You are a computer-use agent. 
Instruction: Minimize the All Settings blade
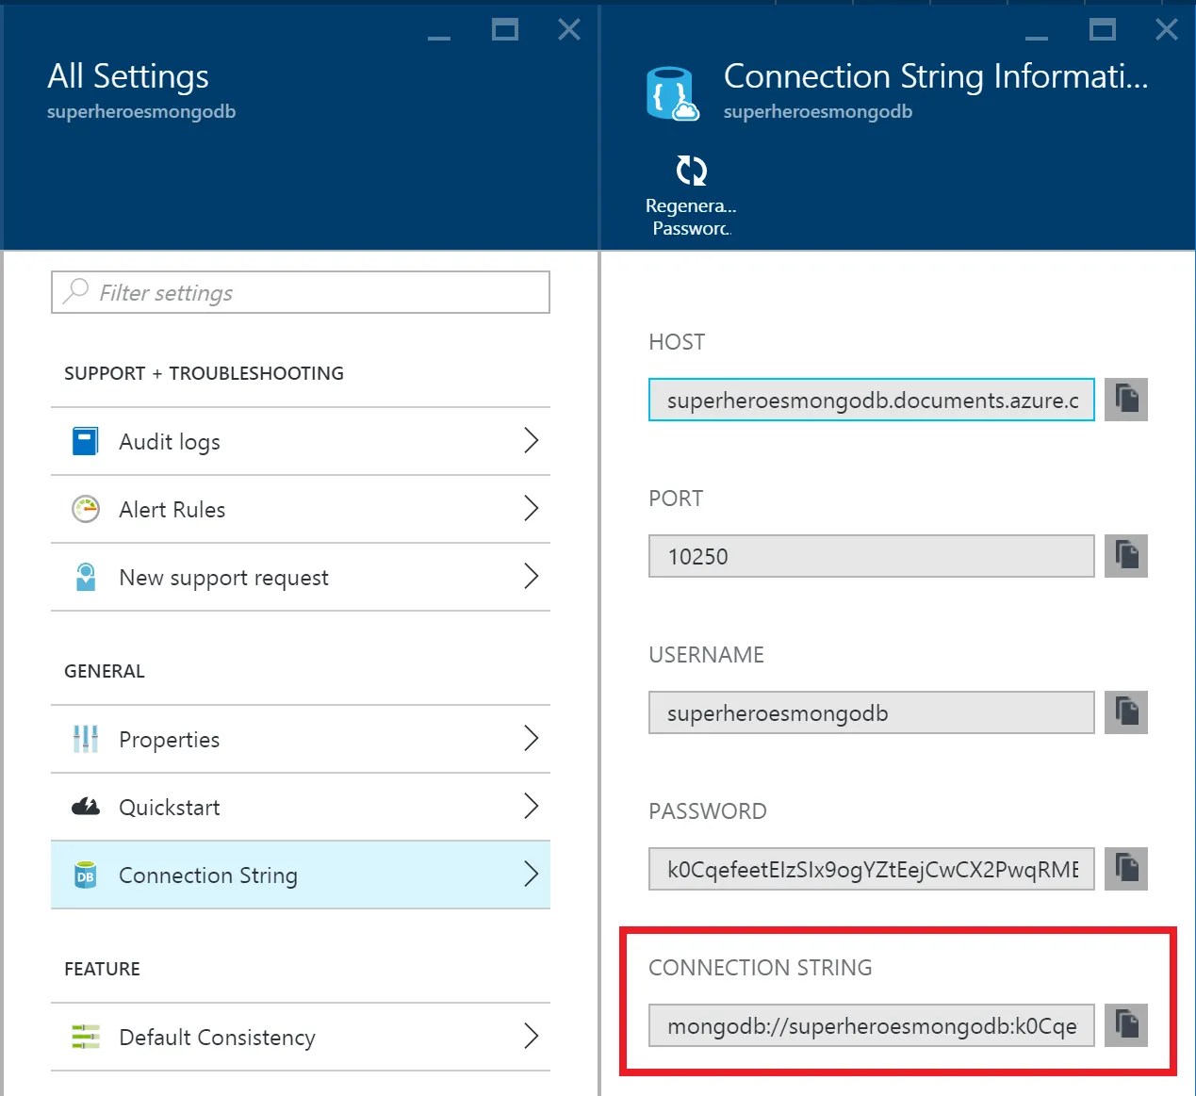tap(439, 37)
